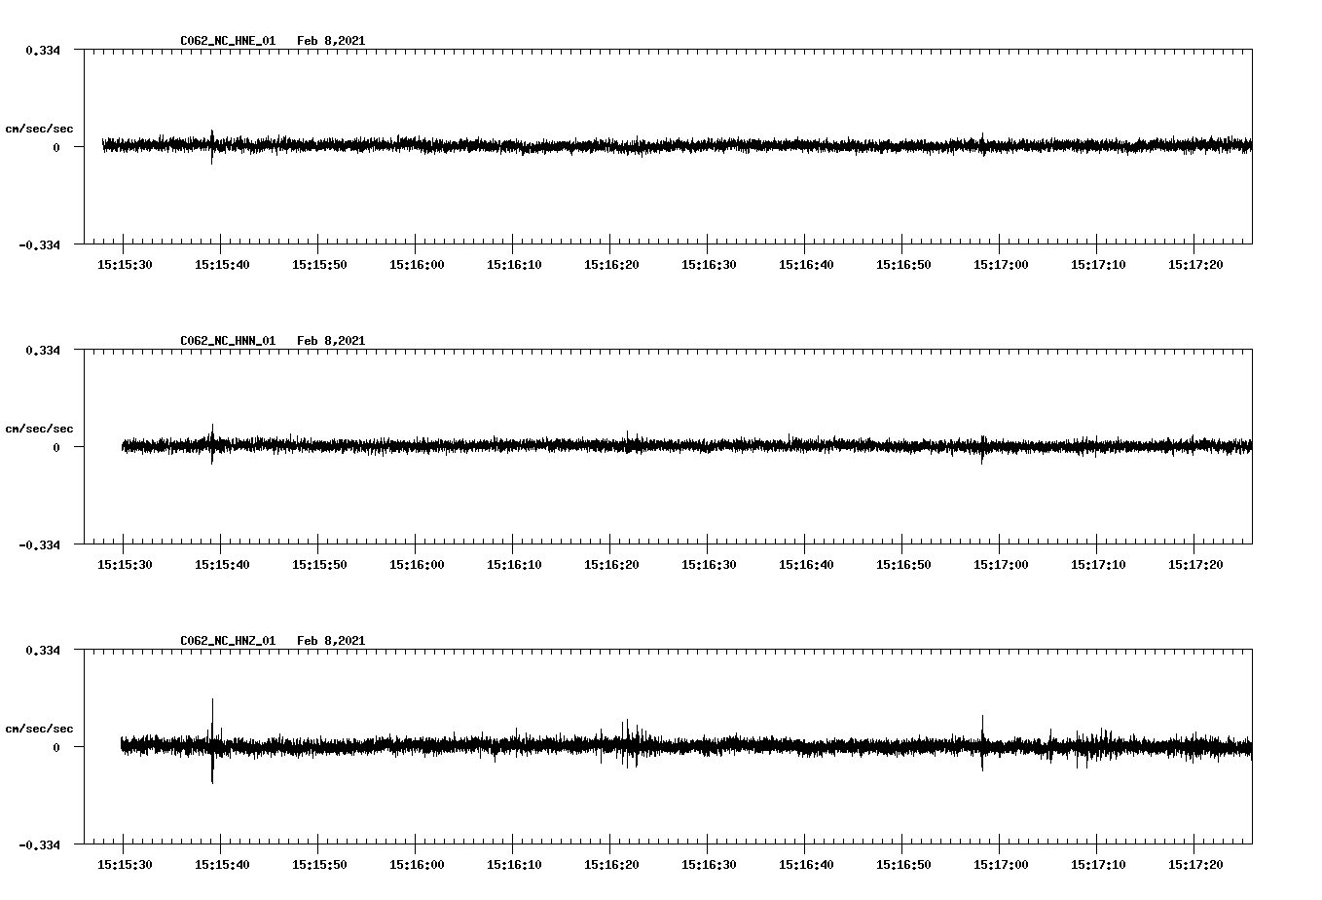Select the 15:16:40 tick mark on bottom axis

point(806,845)
